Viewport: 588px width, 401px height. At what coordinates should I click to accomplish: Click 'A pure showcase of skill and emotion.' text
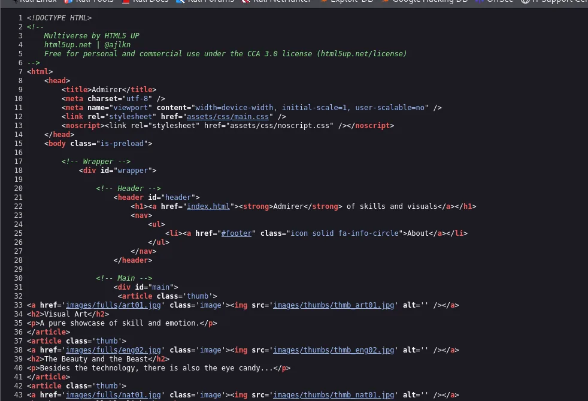pyautogui.click(x=119, y=323)
